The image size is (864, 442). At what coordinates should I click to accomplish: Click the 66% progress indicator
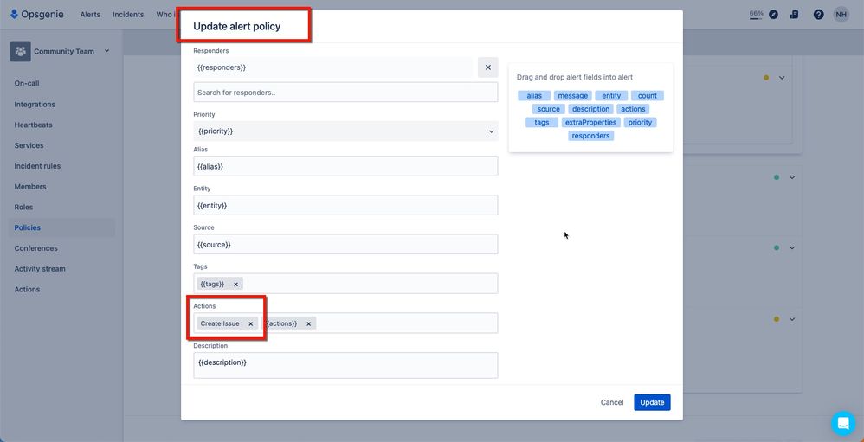(756, 15)
